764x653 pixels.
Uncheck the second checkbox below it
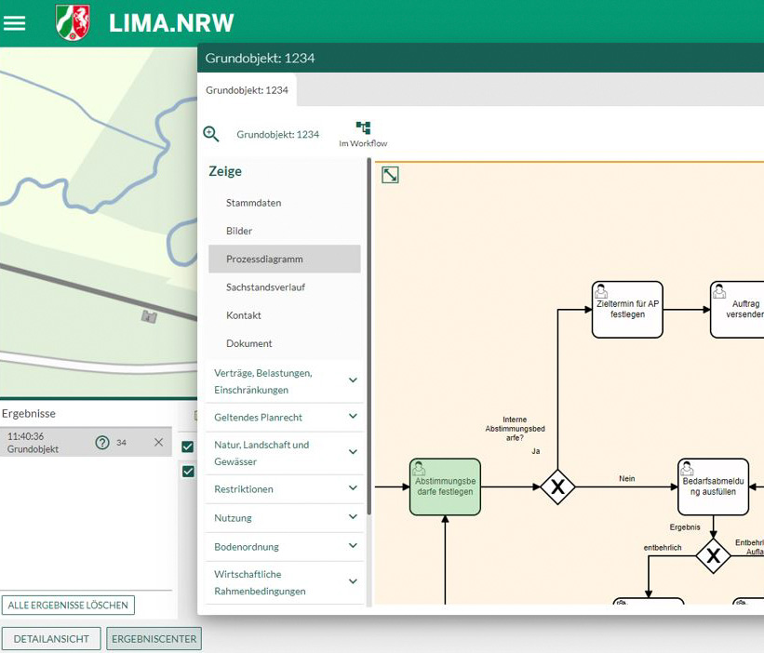click(x=188, y=472)
